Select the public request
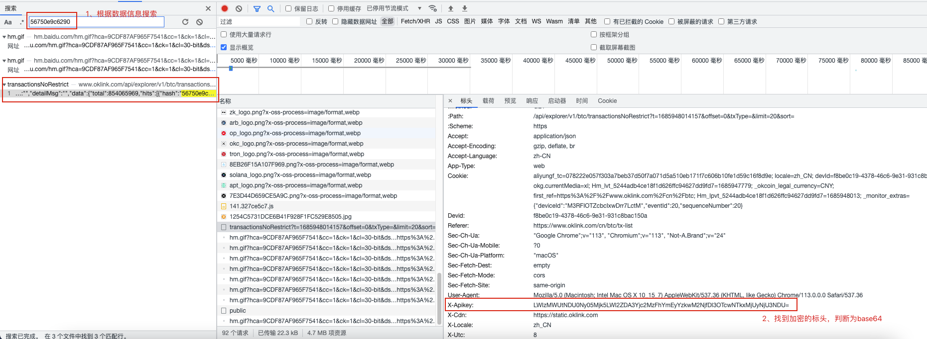The width and height of the screenshot is (927, 339). [326, 311]
